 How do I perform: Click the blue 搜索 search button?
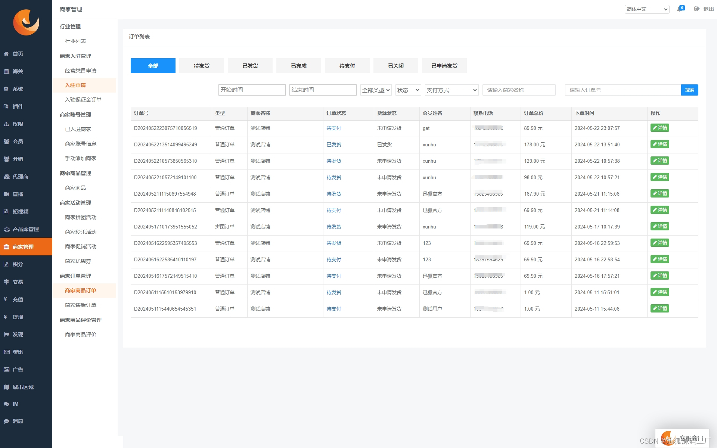coord(689,90)
